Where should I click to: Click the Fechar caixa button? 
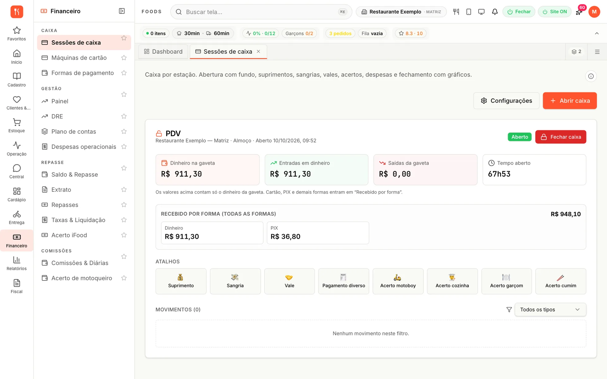(x=561, y=137)
